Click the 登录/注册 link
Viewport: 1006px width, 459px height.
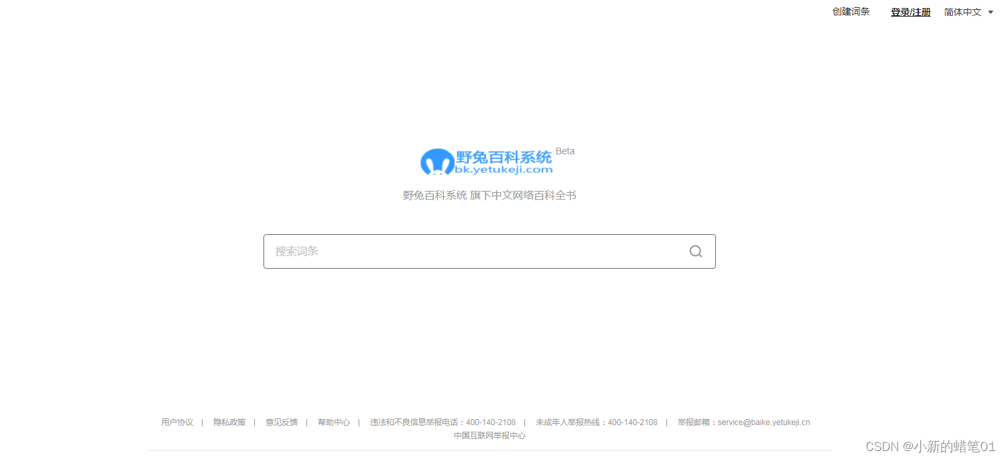(911, 12)
